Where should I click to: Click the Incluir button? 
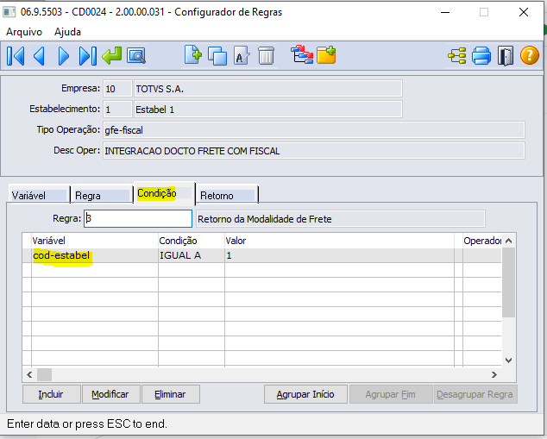point(51,394)
